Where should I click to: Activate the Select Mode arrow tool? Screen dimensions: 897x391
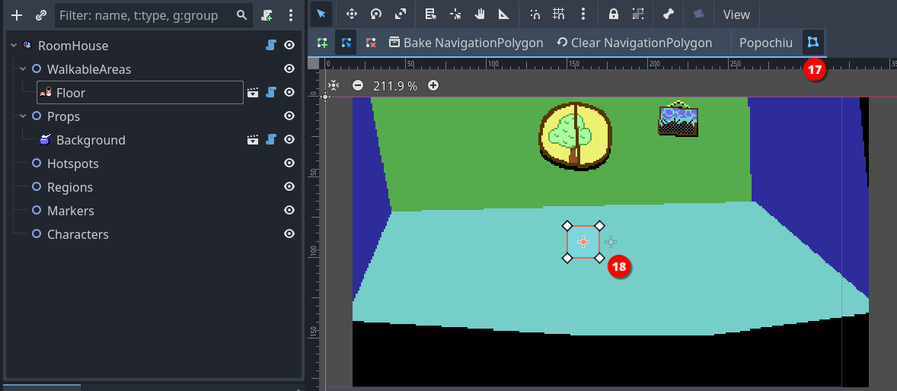coord(321,14)
